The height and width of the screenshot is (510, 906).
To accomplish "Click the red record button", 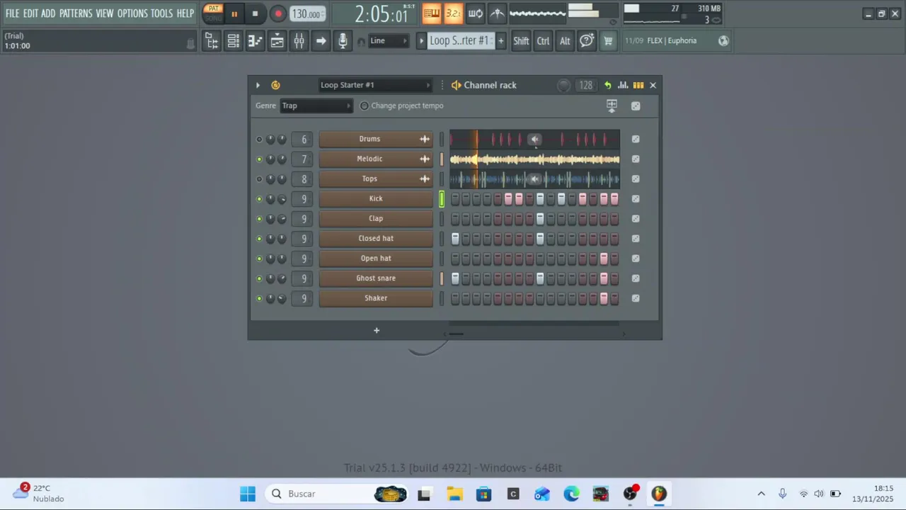I will click(278, 13).
